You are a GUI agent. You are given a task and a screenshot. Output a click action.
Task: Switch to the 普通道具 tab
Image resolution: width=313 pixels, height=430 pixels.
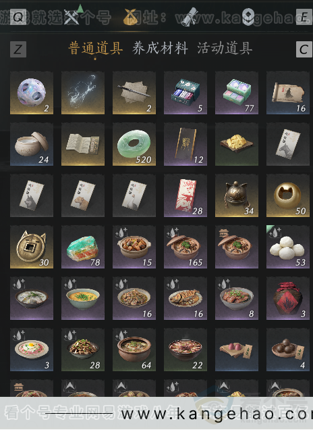[x=95, y=48]
